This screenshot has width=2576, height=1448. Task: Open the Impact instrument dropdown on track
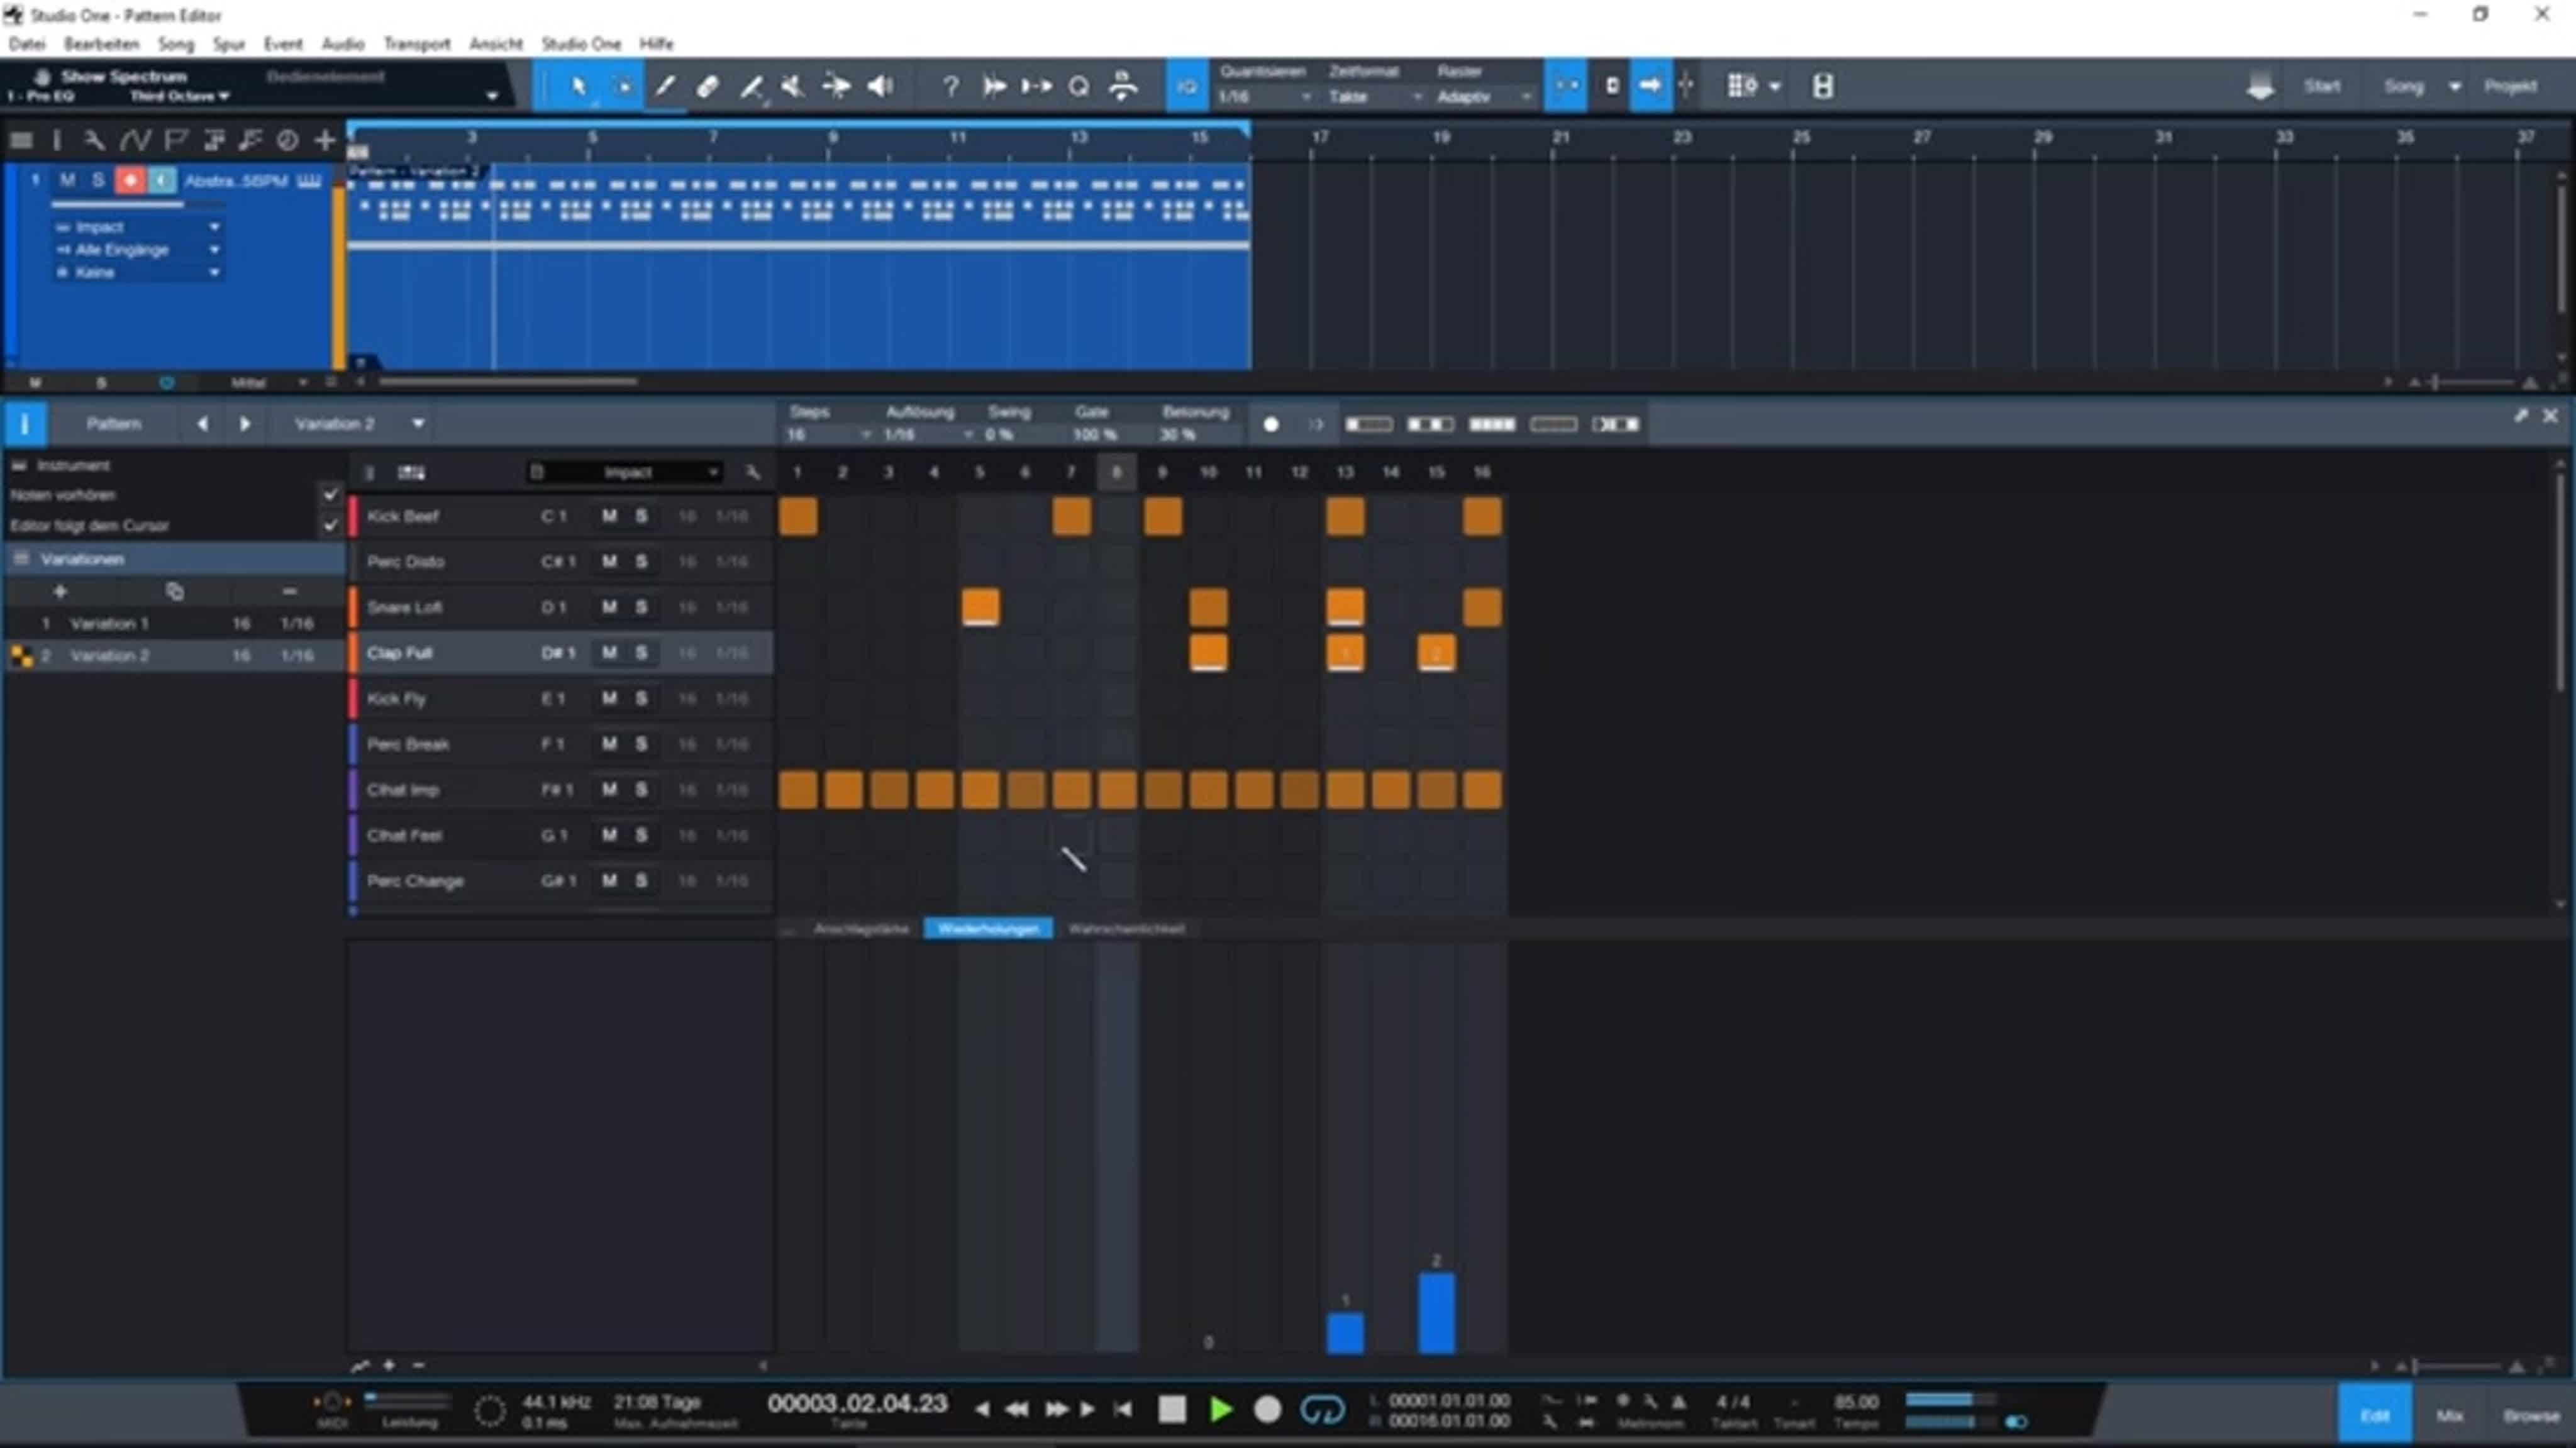[x=138, y=227]
